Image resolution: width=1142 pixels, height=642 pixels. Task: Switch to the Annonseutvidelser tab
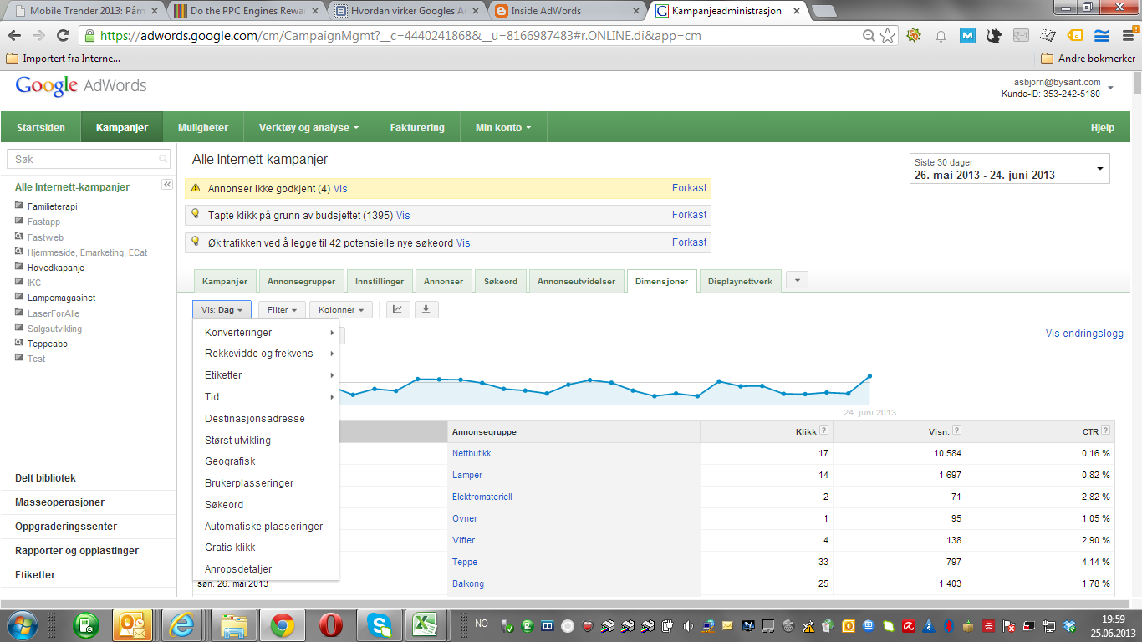(x=576, y=282)
